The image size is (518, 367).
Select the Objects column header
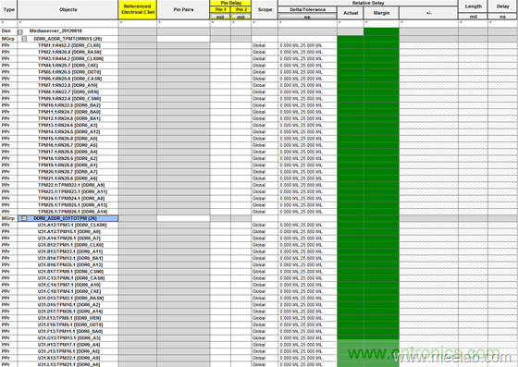point(68,9)
